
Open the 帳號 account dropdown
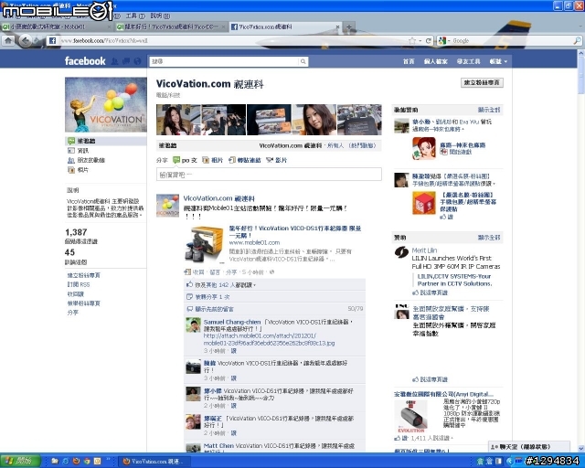pos(498,61)
